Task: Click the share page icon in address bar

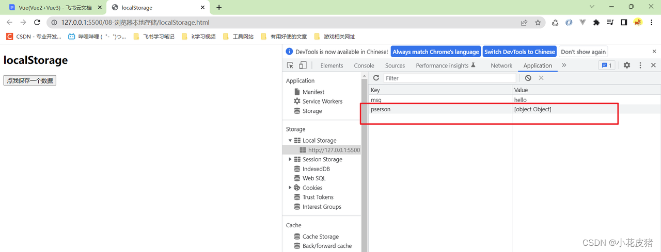Action: click(524, 23)
